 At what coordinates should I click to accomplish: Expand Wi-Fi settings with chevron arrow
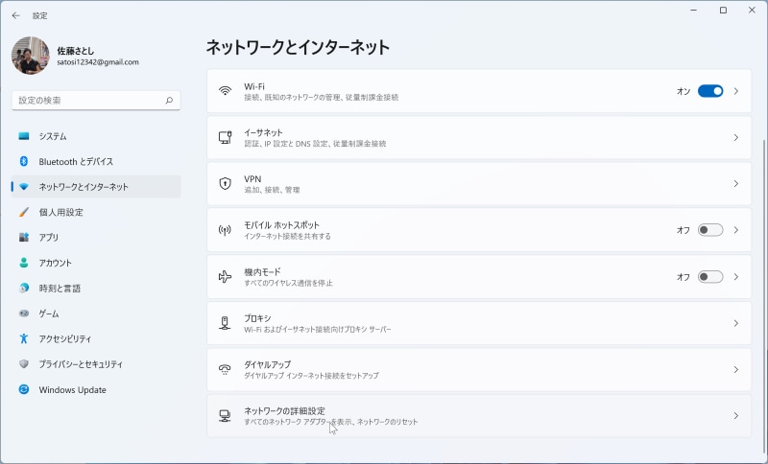736,91
